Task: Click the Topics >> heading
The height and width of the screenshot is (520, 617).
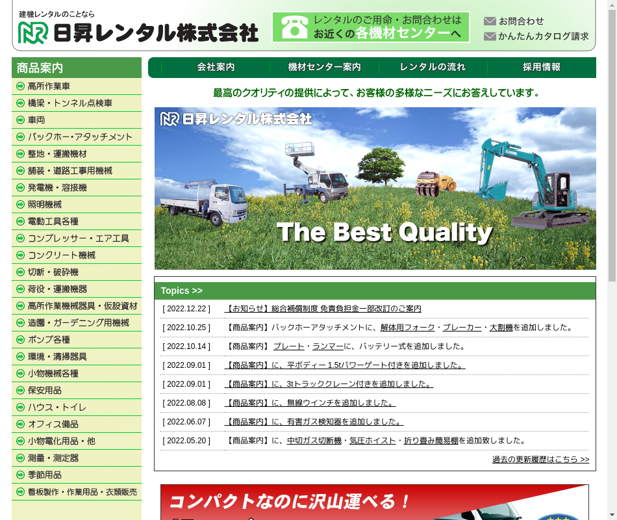Action: 181,291
